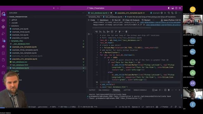The width and height of the screenshot is (203, 114).
Task: Toggle bottom panel layout icon
Action: pyautogui.click(x=173, y=8)
